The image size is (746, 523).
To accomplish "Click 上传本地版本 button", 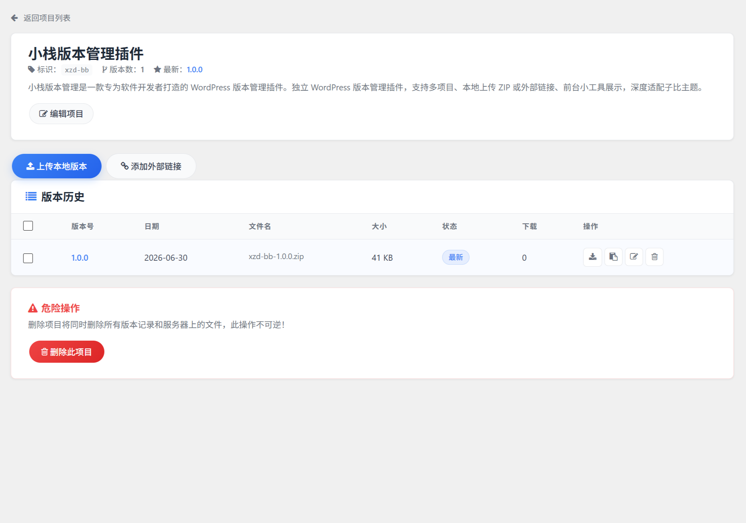I will [x=57, y=166].
